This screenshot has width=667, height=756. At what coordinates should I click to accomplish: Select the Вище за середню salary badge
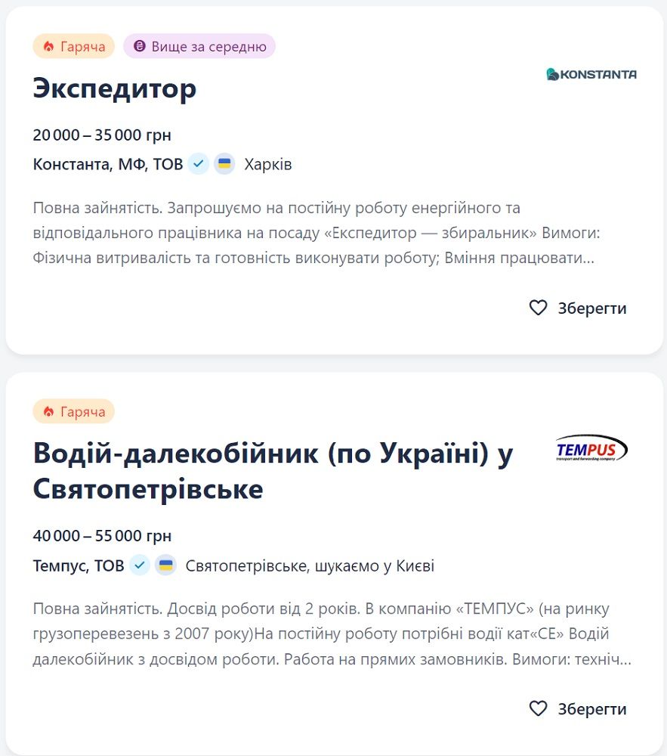click(199, 46)
